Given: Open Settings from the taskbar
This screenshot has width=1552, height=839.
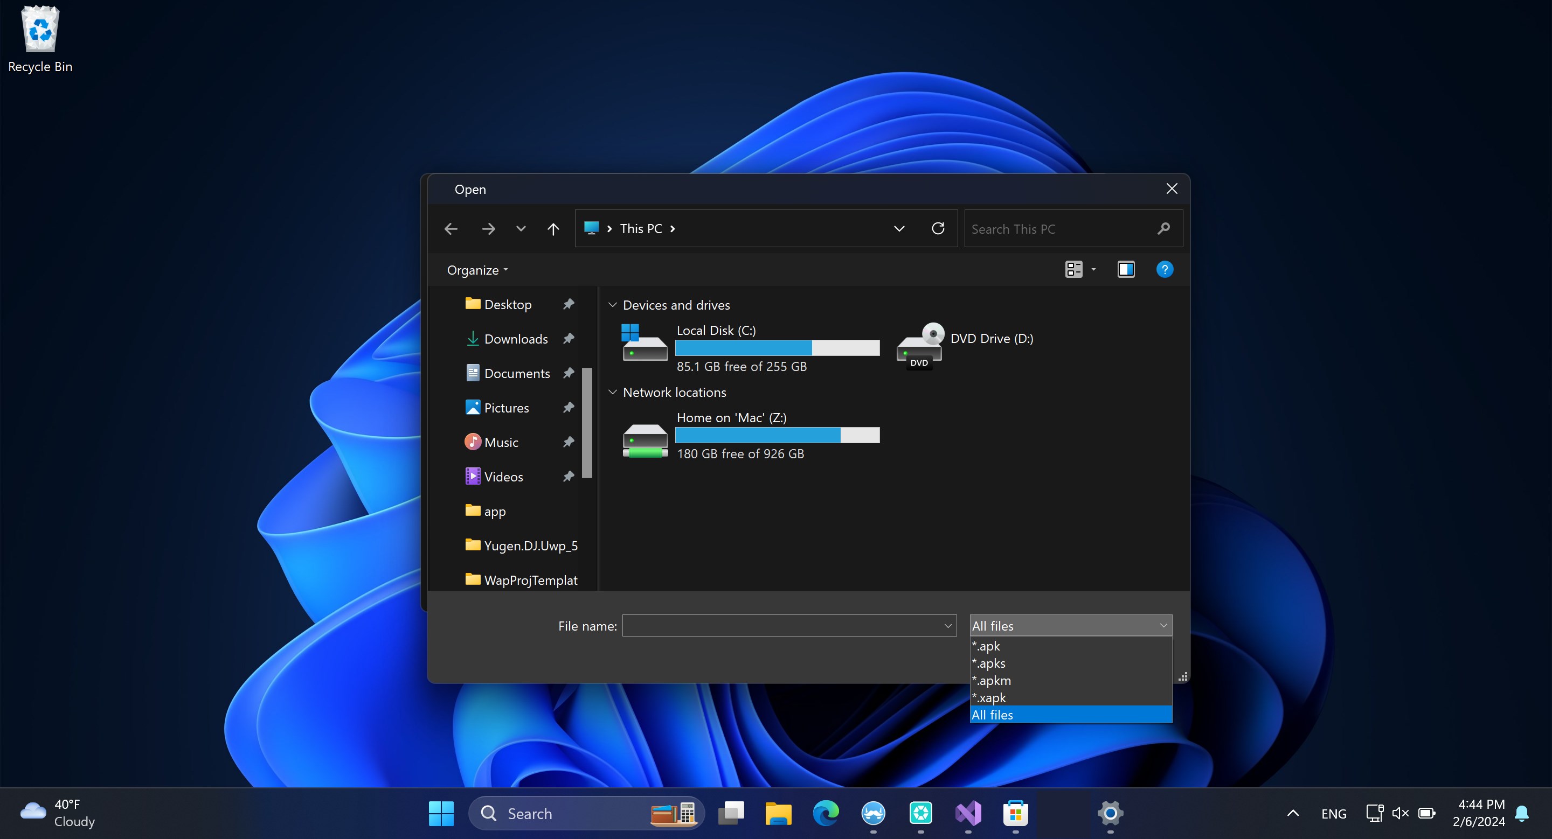Looking at the screenshot, I should pos(1110,813).
